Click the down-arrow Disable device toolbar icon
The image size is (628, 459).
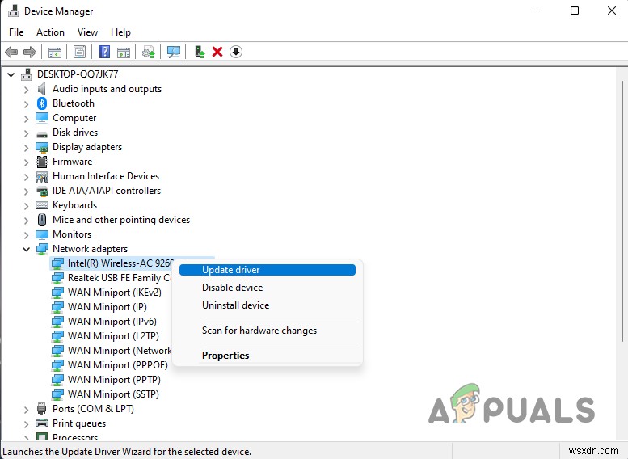pyautogui.click(x=236, y=52)
